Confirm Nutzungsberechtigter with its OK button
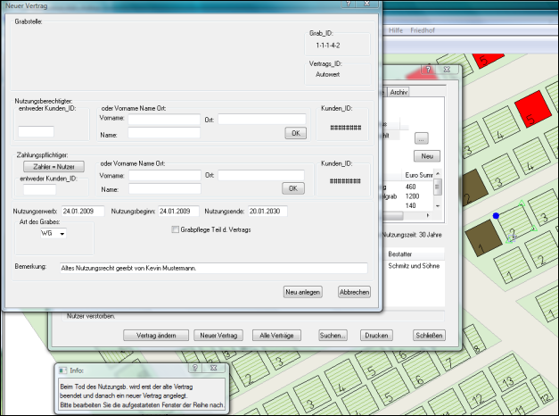 click(x=295, y=133)
